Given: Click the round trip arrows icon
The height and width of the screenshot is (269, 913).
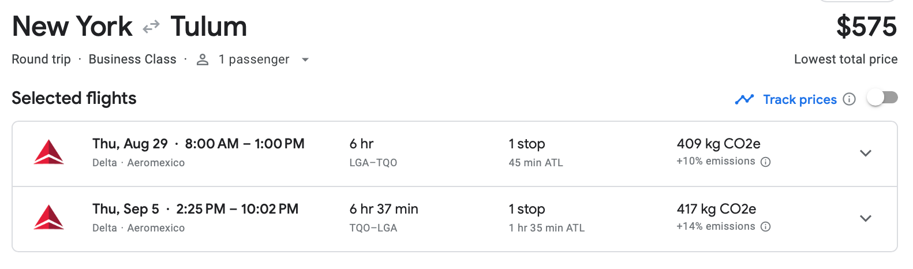Looking at the screenshot, I should pyautogui.click(x=151, y=27).
